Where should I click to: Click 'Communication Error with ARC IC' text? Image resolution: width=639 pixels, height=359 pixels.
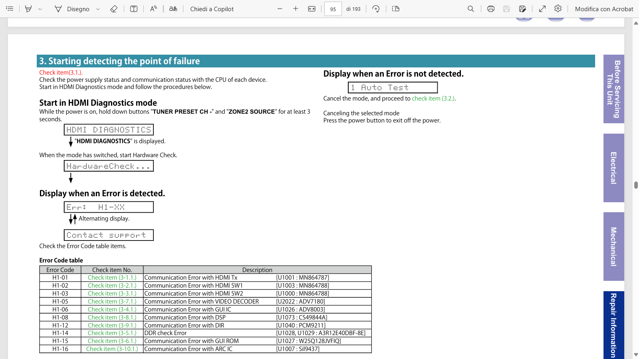pos(189,349)
